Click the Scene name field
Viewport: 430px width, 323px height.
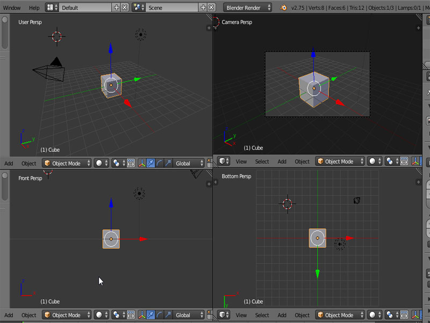click(x=172, y=8)
